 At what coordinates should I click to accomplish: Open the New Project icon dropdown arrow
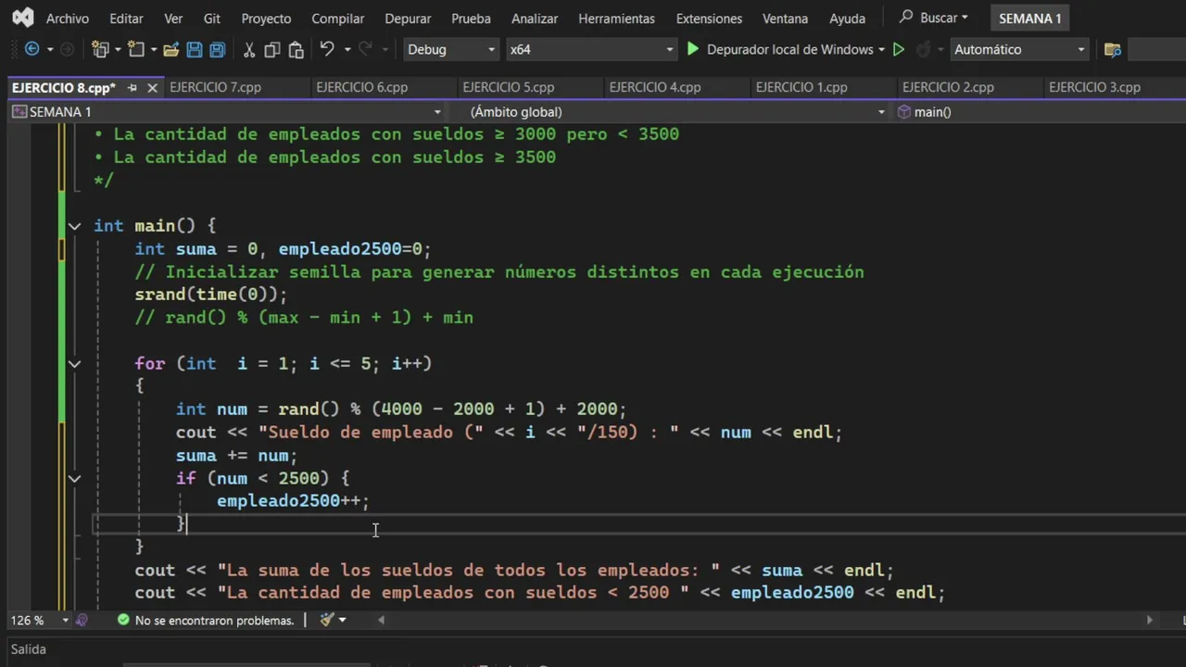click(118, 49)
